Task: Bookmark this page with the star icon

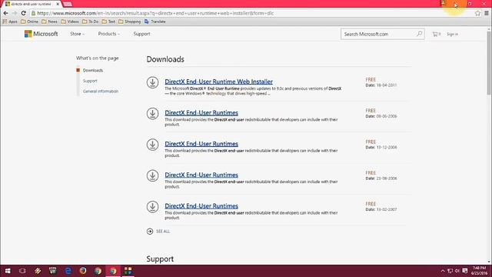Action: click(477, 13)
